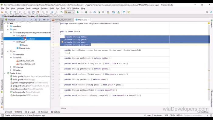Viewport: 213px width, 120px height.
Task: Click the Save All toolbar icon
Action: point(6,12)
